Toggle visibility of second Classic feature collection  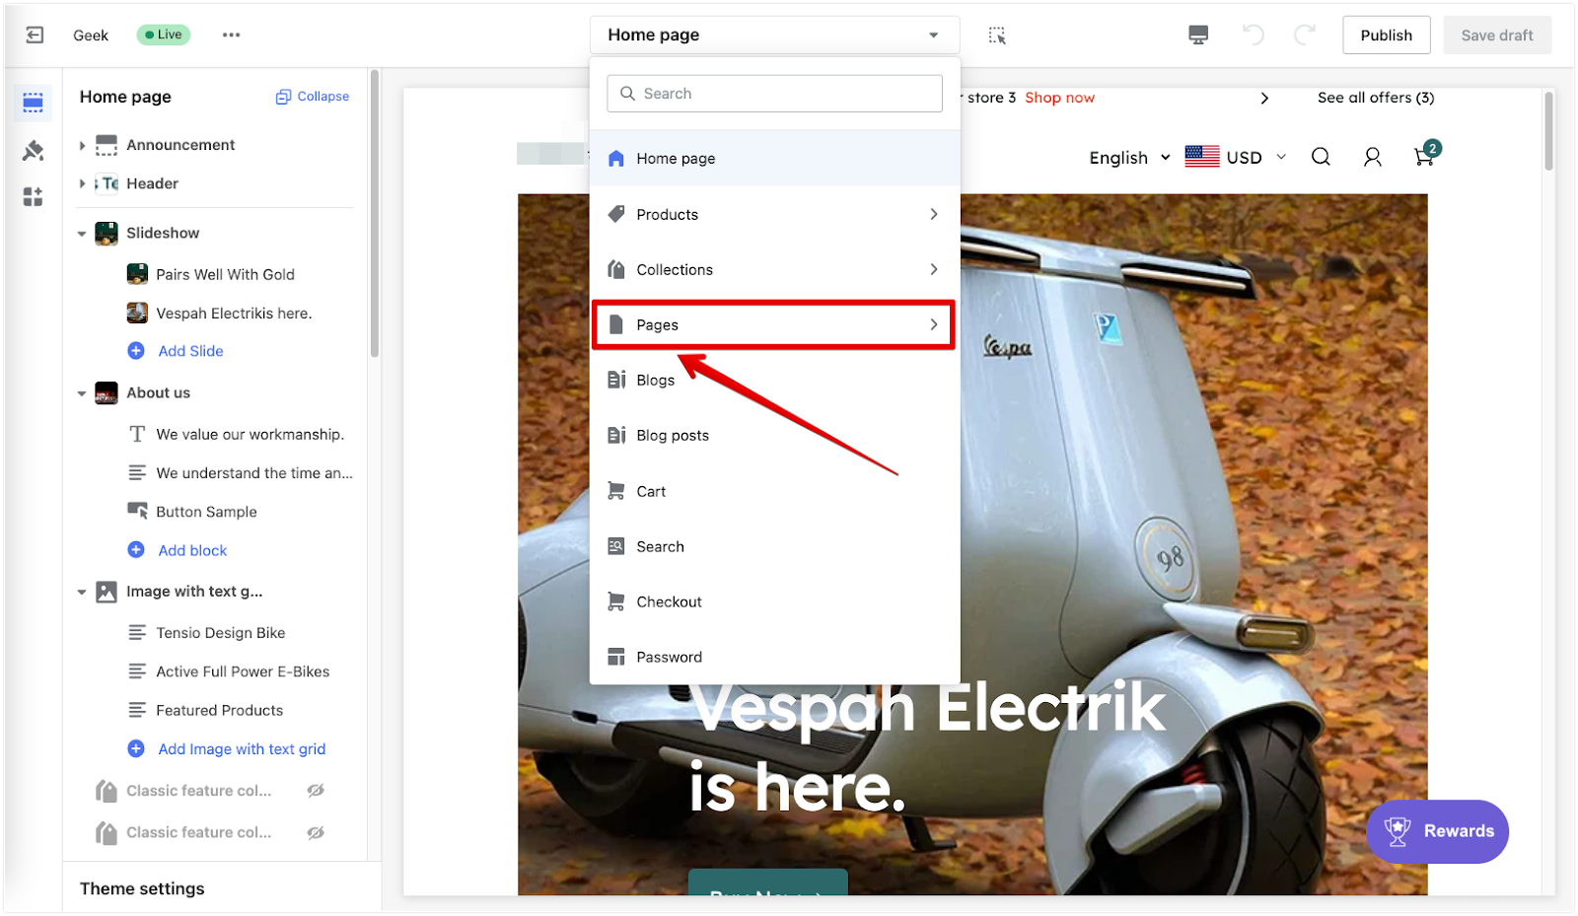(316, 833)
